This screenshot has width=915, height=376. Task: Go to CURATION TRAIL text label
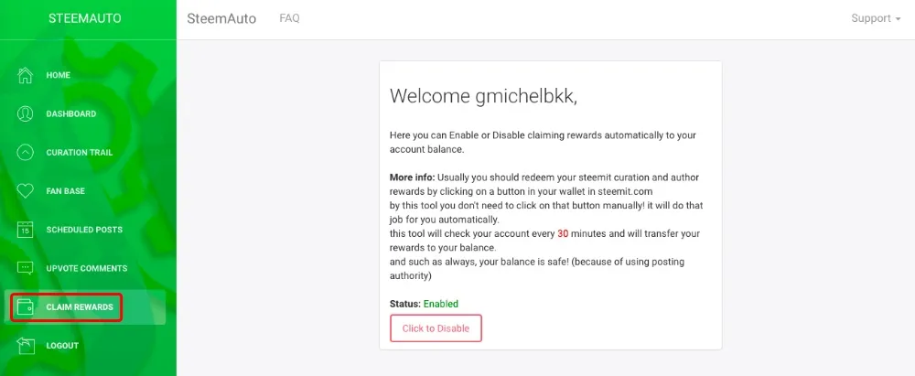click(x=80, y=153)
